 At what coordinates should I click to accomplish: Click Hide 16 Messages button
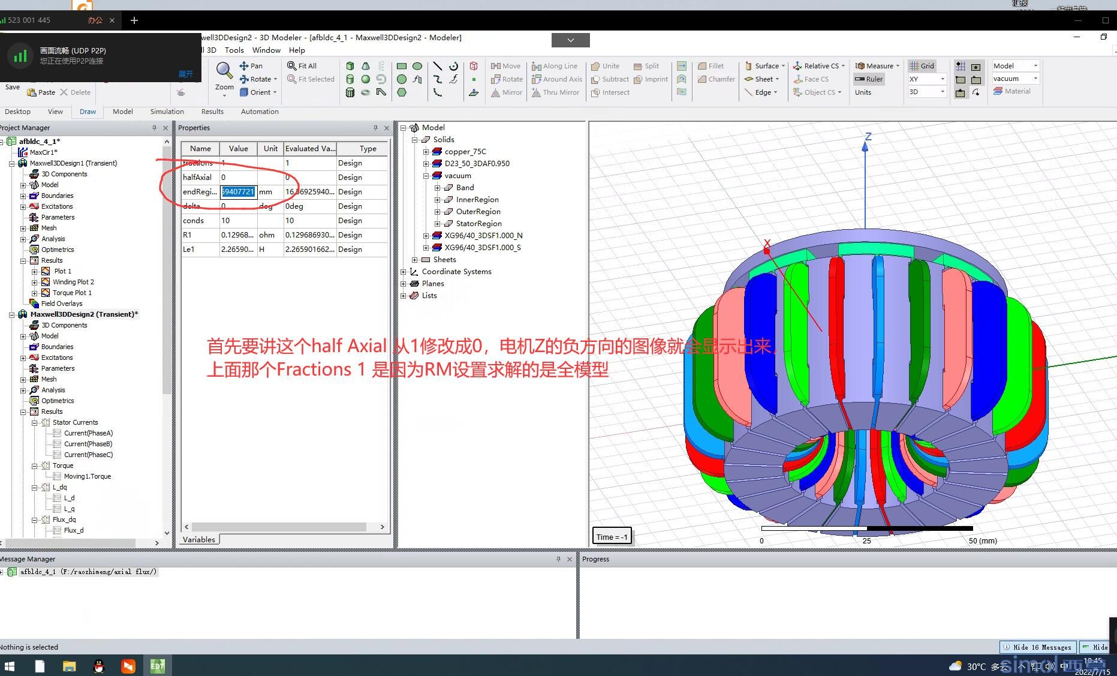[1037, 647]
